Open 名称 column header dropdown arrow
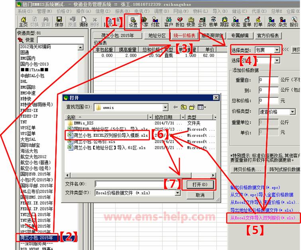The image size is (301, 250). pyautogui.click(x=150, y=117)
